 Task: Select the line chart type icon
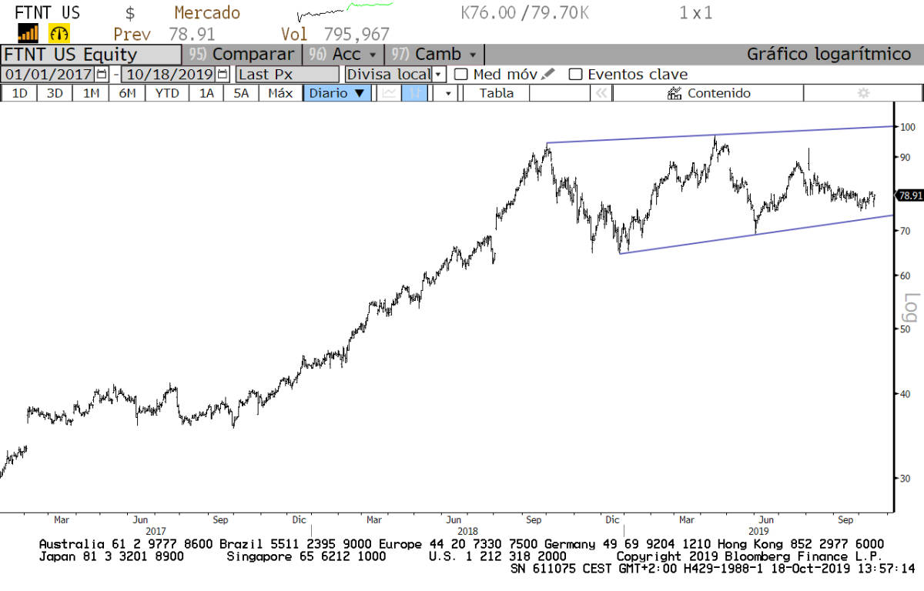tap(390, 93)
